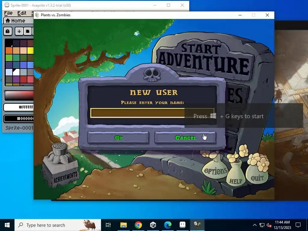
Task: Select the purple palette swatch
Action: [x=16, y=79]
